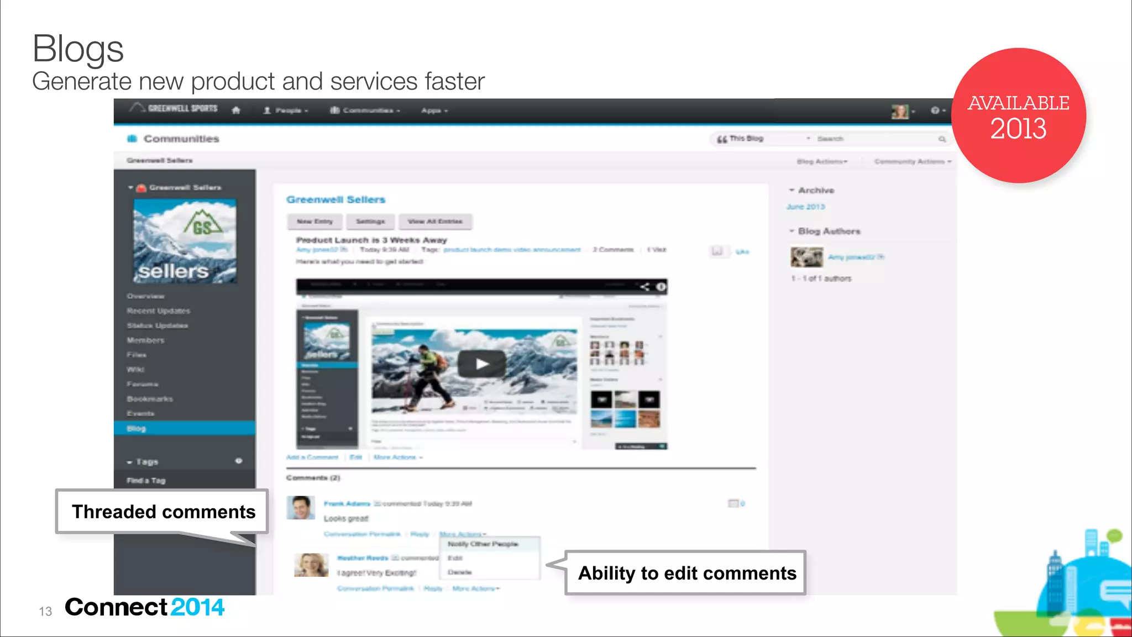Image resolution: width=1132 pixels, height=637 pixels.
Task: Select Delete in comment actions menu
Action: tap(459, 572)
